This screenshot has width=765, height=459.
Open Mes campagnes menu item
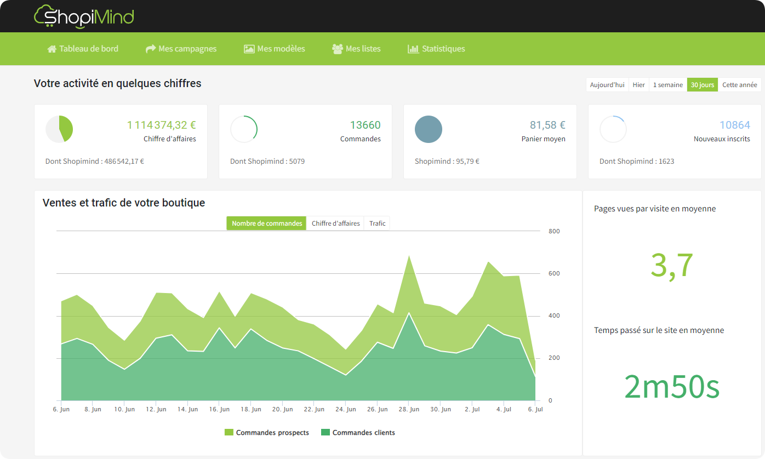pyautogui.click(x=181, y=49)
